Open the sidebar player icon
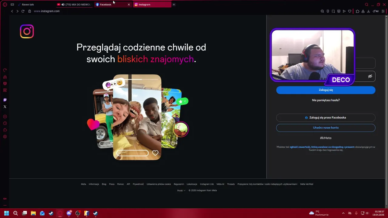Screen dimensions: 388x218 coord(5,117)
